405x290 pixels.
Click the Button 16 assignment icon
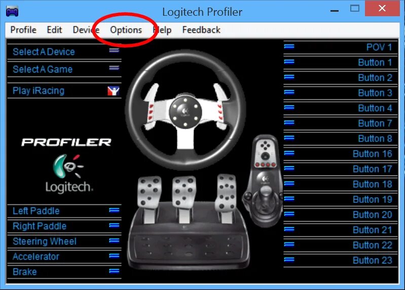pyautogui.click(x=289, y=153)
